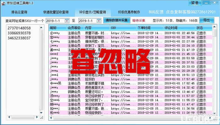220x125 pixels.
Task: Click comment time 2019-01-01 22:40:56
Action: tap(179, 33)
